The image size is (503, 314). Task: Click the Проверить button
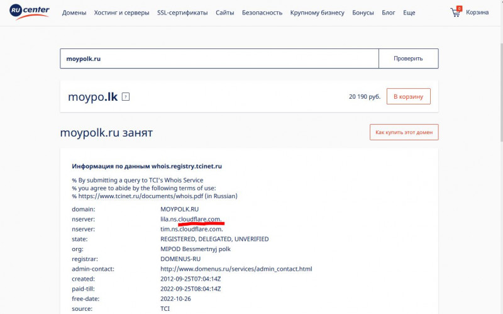pos(408,59)
